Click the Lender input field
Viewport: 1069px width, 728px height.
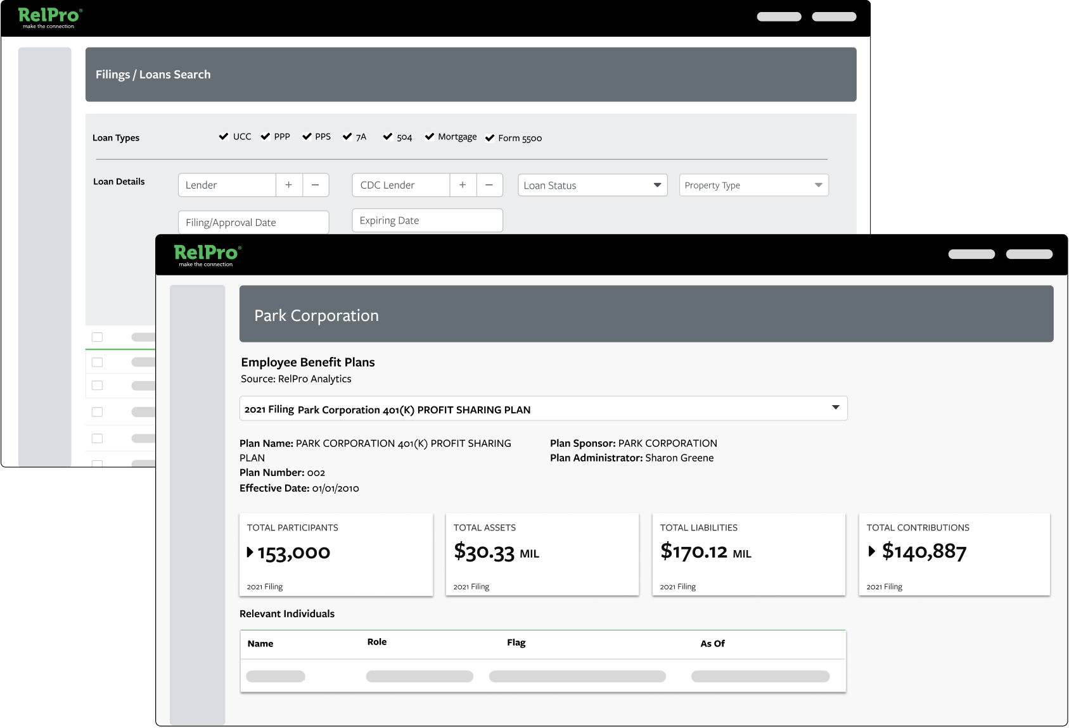(x=227, y=185)
